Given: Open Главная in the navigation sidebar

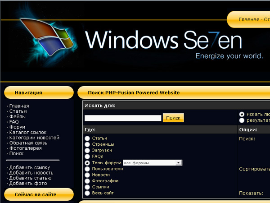Looking at the screenshot, I should [x=19, y=106].
